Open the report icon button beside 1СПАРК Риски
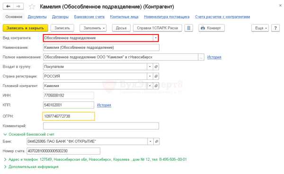Viewport: 284px width, 174px height. click(x=188, y=28)
